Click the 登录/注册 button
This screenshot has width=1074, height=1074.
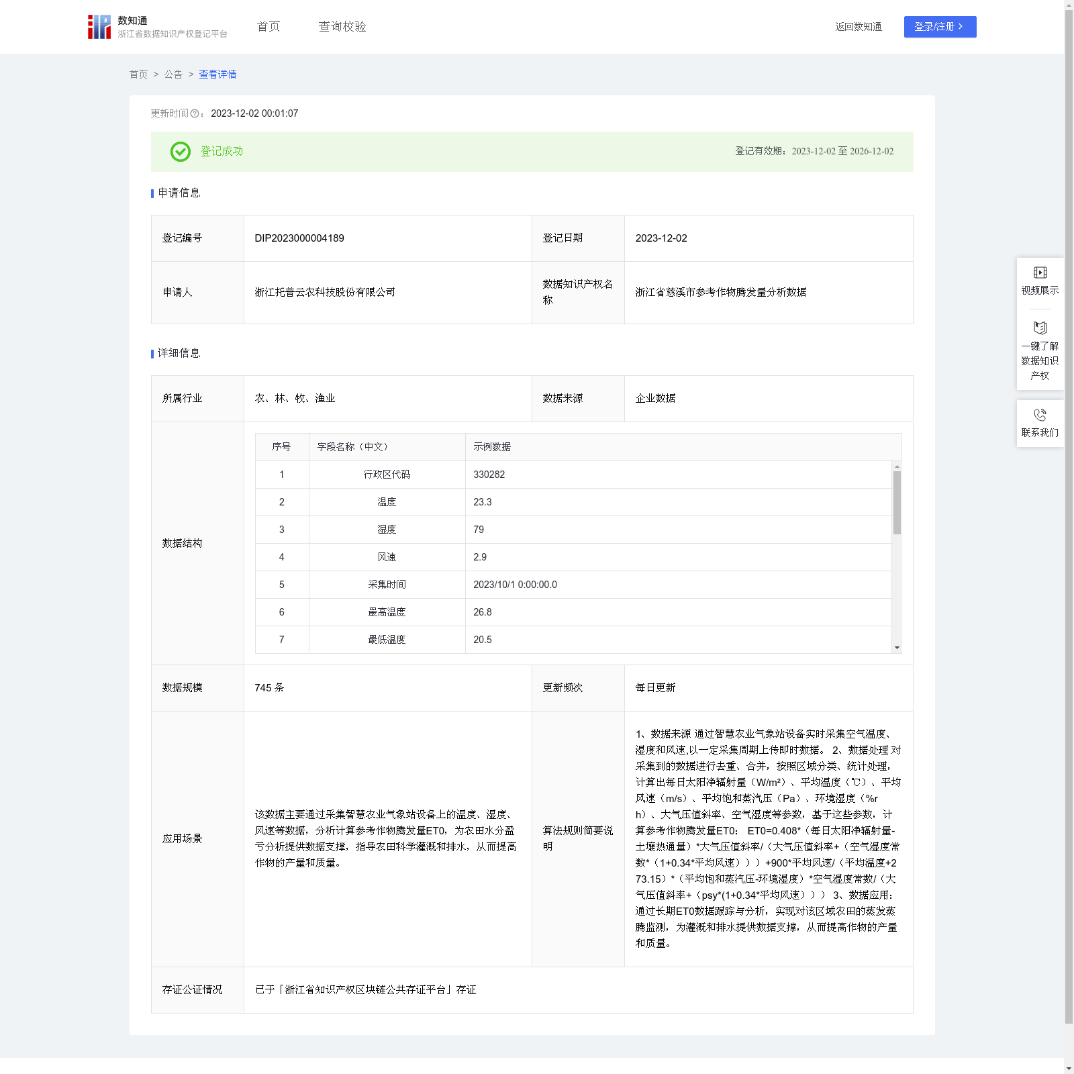(x=940, y=27)
